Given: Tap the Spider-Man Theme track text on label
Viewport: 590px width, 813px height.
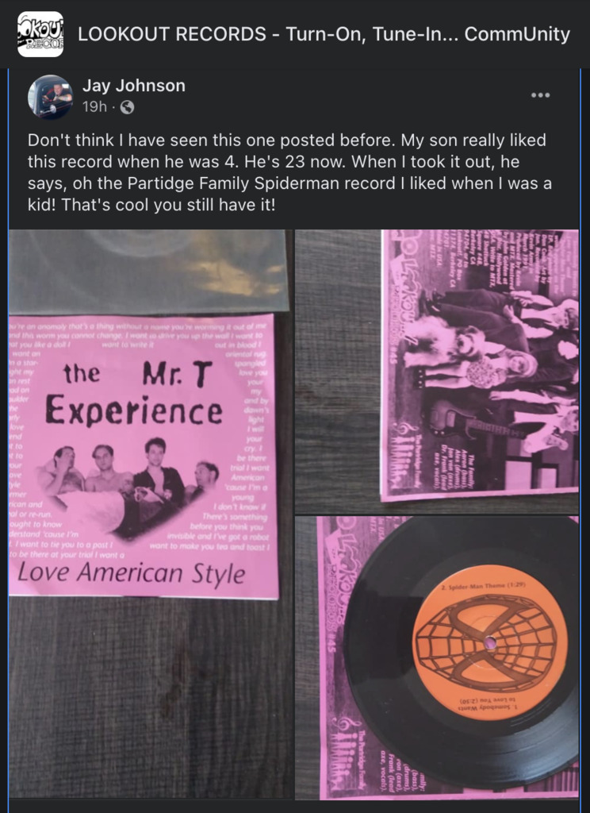Looking at the screenshot, I should click(485, 584).
